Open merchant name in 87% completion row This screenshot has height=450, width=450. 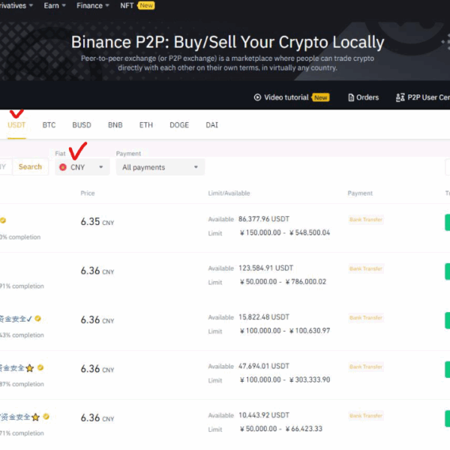tap(17, 368)
